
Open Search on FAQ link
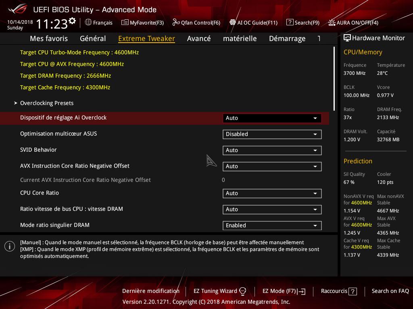[x=390, y=291]
